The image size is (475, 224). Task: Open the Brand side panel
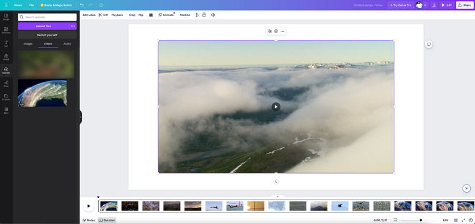click(6, 57)
